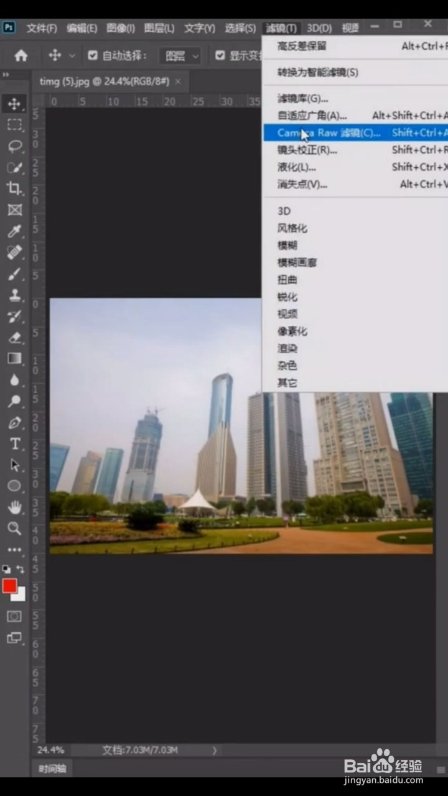Open the 文件(F) menu
The width and height of the screenshot is (448, 796).
coord(42,28)
